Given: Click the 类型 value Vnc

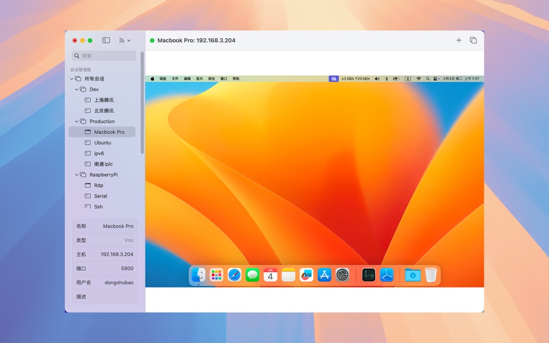Looking at the screenshot, I should click(x=129, y=240).
